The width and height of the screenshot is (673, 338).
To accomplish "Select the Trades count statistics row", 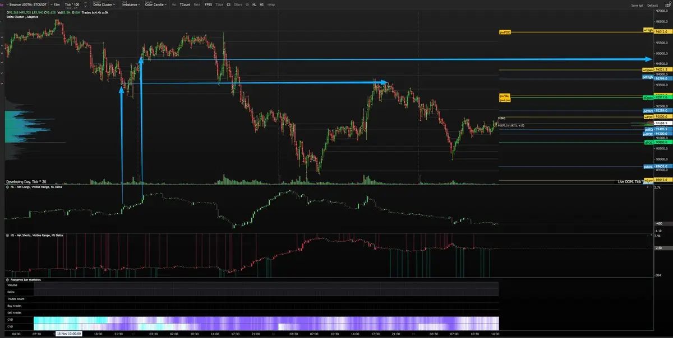I will (x=252, y=299).
